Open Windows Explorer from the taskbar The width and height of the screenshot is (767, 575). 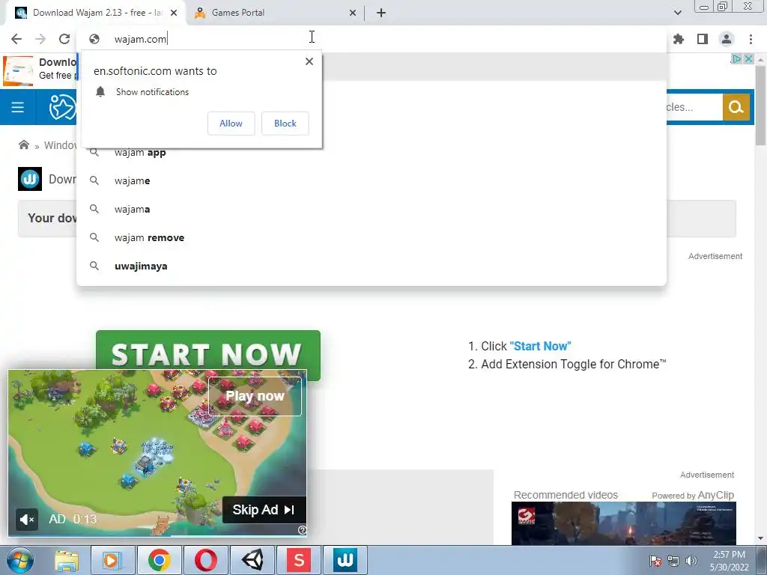pyautogui.click(x=67, y=560)
